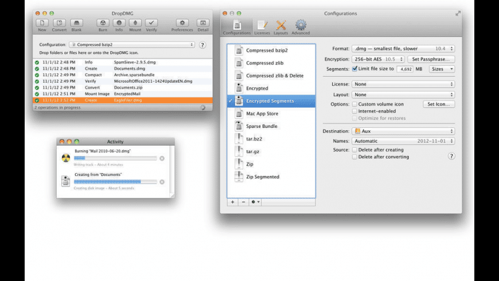Click the Creating from Documents progress bar
The width and height of the screenshot is (499, 281).
tap(115, 182)
